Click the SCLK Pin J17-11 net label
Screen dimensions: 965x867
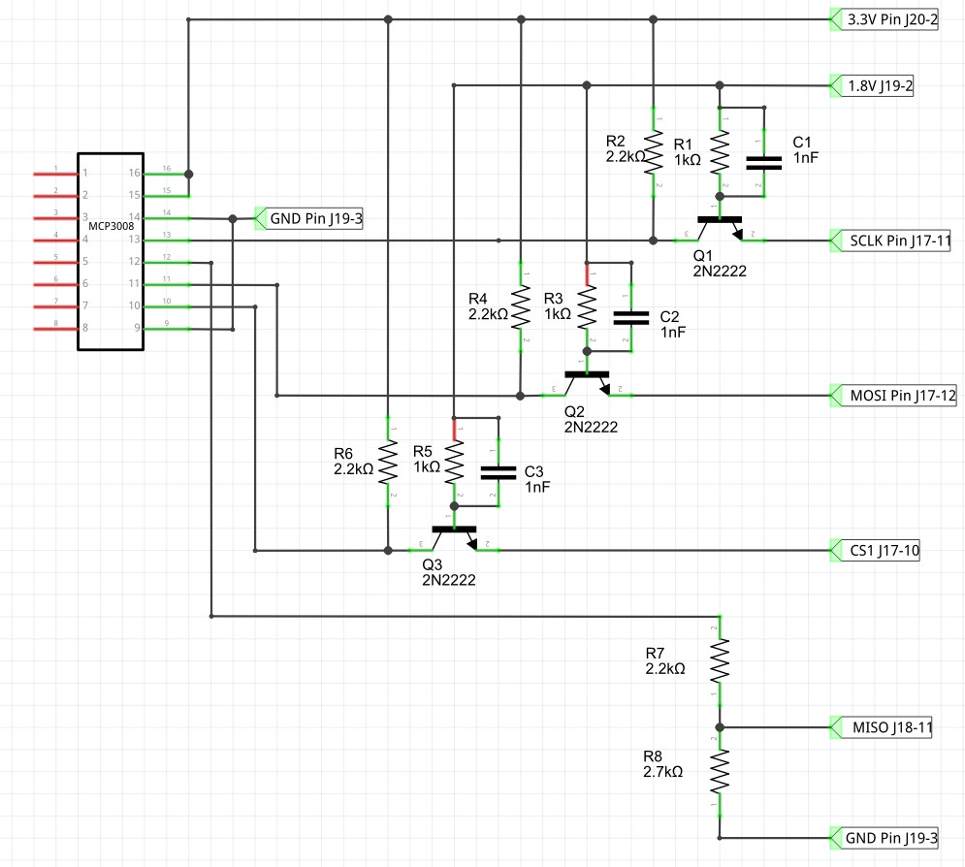tap(890, 241)
